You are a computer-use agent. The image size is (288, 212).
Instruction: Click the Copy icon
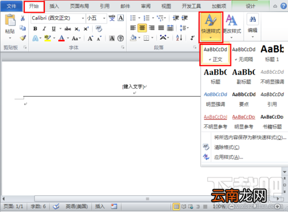22,28
